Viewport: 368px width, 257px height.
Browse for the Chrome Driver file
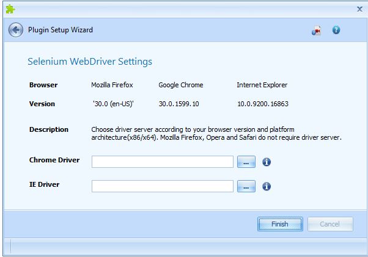click(x=246, y=162)
